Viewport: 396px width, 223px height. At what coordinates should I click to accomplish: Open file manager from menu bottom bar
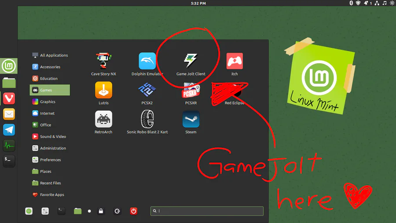coord(78,211)
